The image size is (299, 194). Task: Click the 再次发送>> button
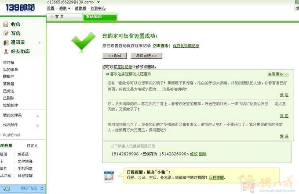pos(146,56)
